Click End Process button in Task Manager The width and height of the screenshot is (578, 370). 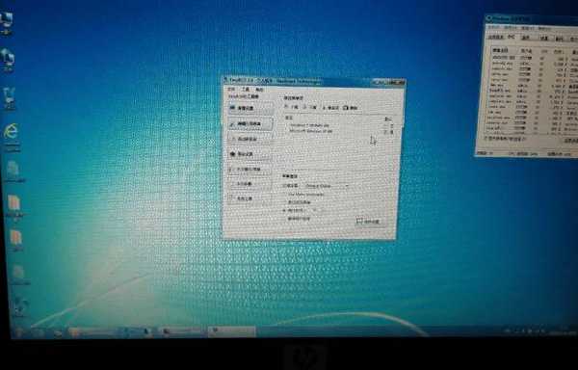pyautogui.click(x=570, y=141)
